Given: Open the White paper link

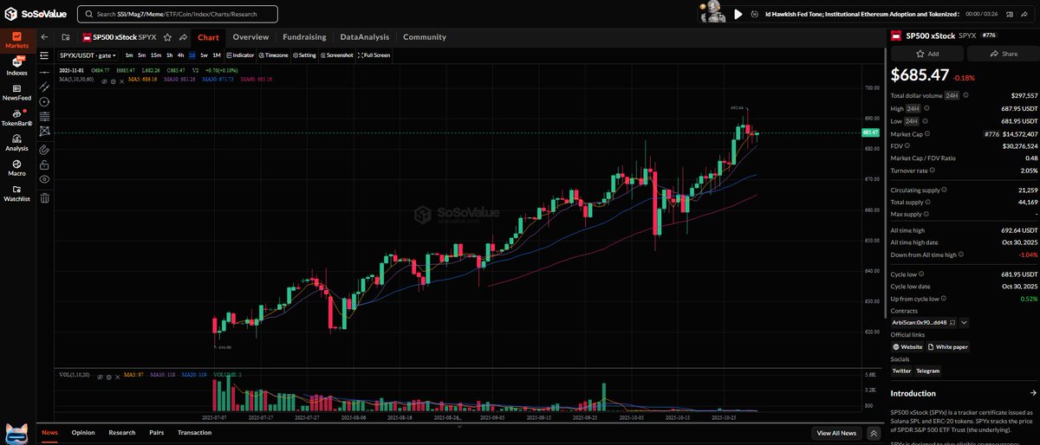Looking at the screenshot, I should [947, 346].
